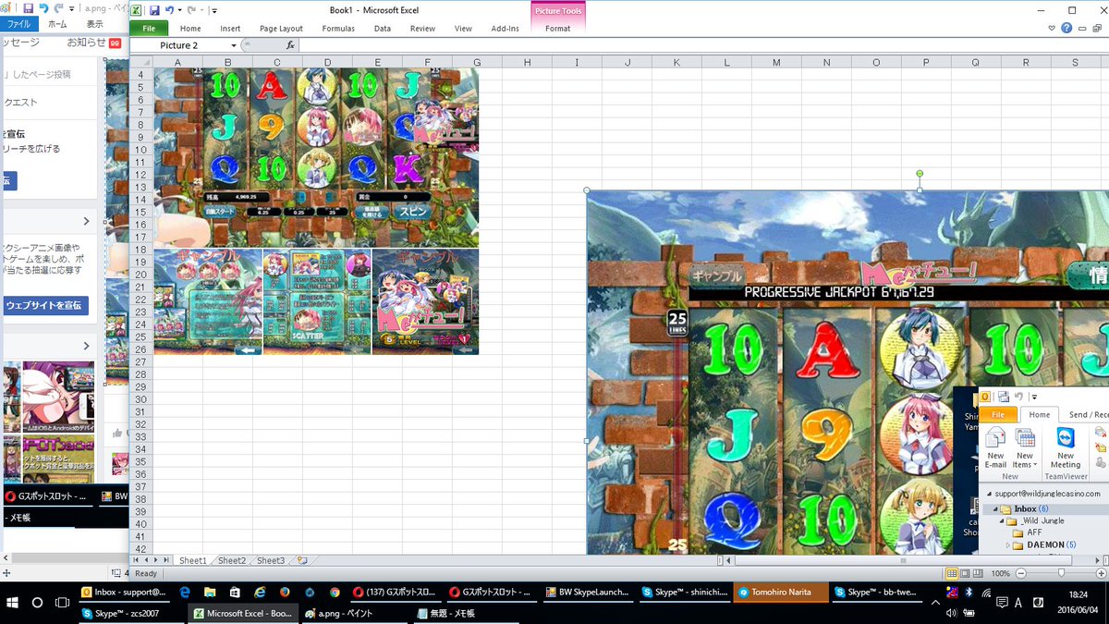Select the Outlook Home tab
The image size is (1109, 624).
pyautogui.click(x=1040, y=415)
